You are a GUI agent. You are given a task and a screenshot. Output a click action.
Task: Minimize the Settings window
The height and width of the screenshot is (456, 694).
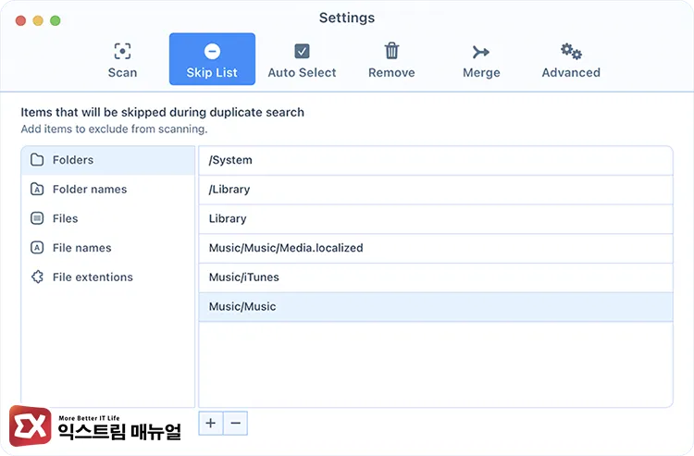click(38, 20)
